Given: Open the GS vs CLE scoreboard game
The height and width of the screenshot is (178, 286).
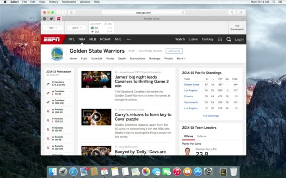Looking at the screenshot, I should (101, 28).
